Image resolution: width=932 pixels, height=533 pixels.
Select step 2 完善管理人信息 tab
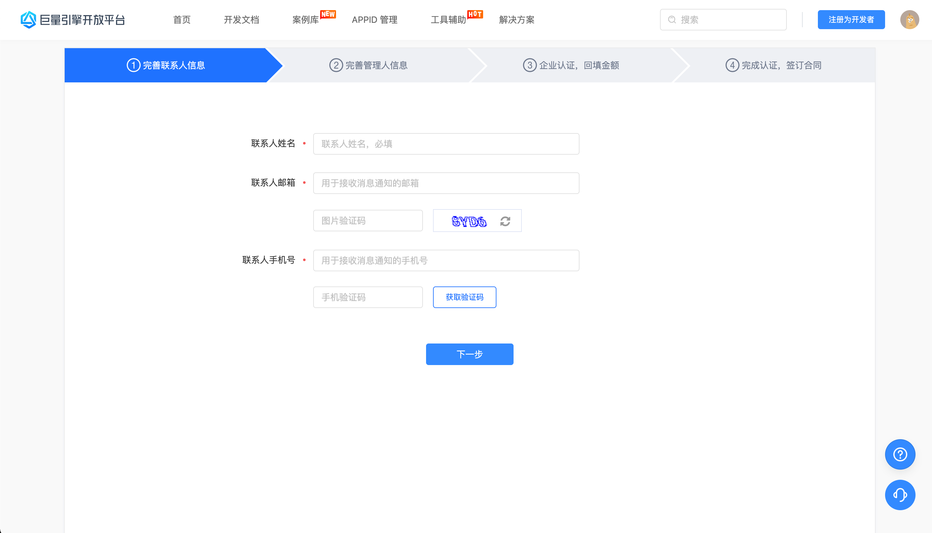coord(368,66)
